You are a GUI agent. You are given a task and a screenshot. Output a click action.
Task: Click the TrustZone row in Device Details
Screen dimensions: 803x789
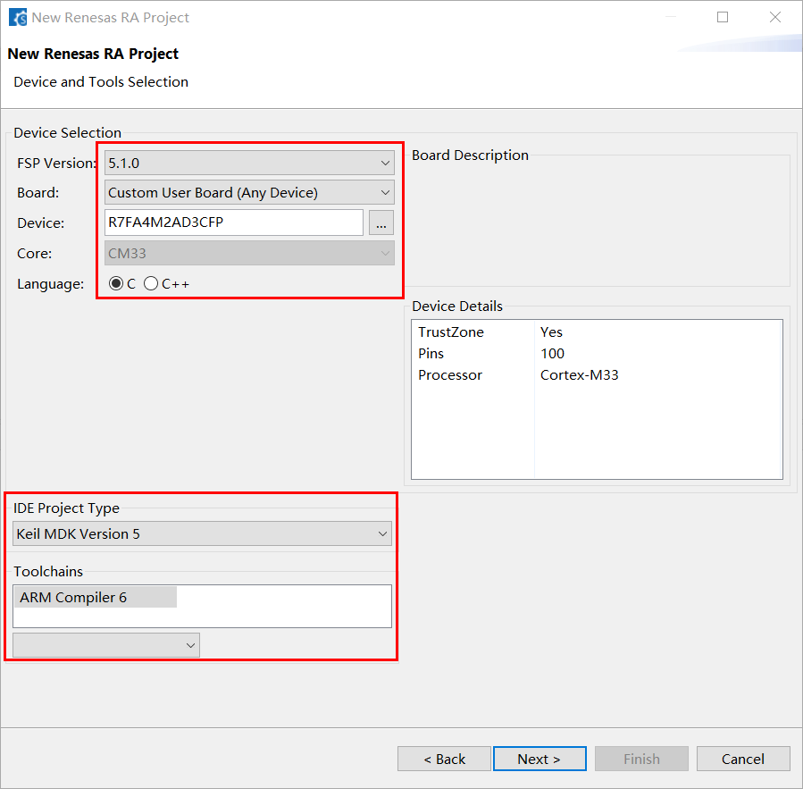(x=598, y=332)
